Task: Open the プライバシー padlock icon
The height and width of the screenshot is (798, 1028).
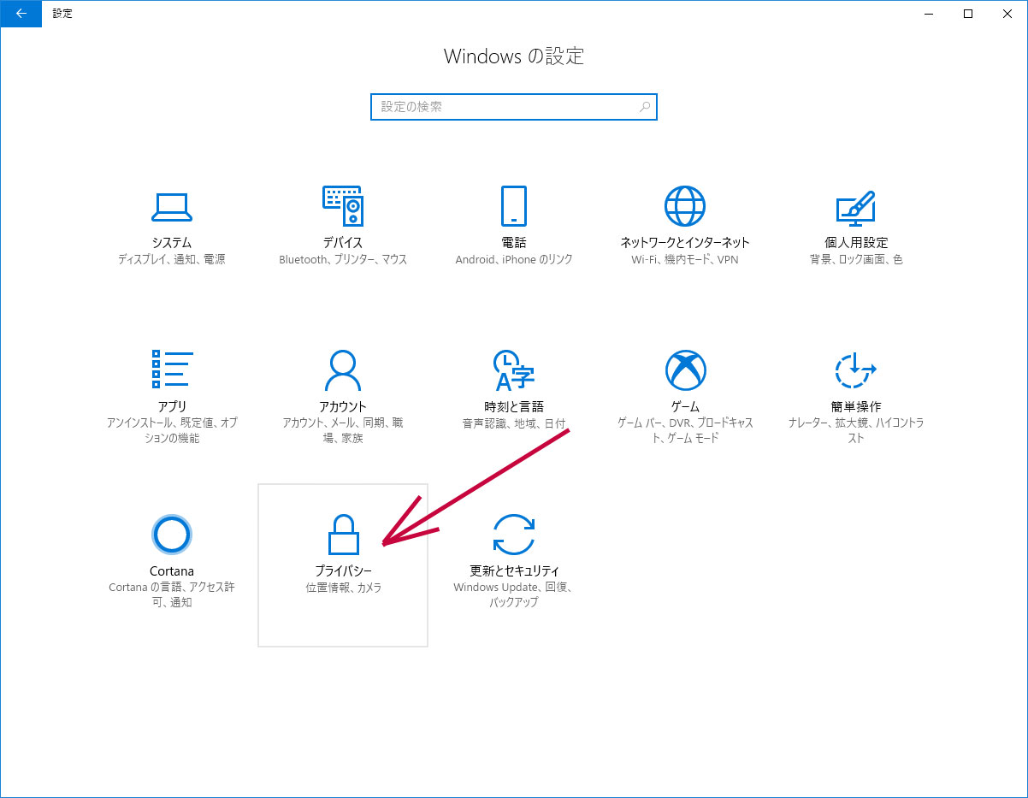Action: (343, 535)
